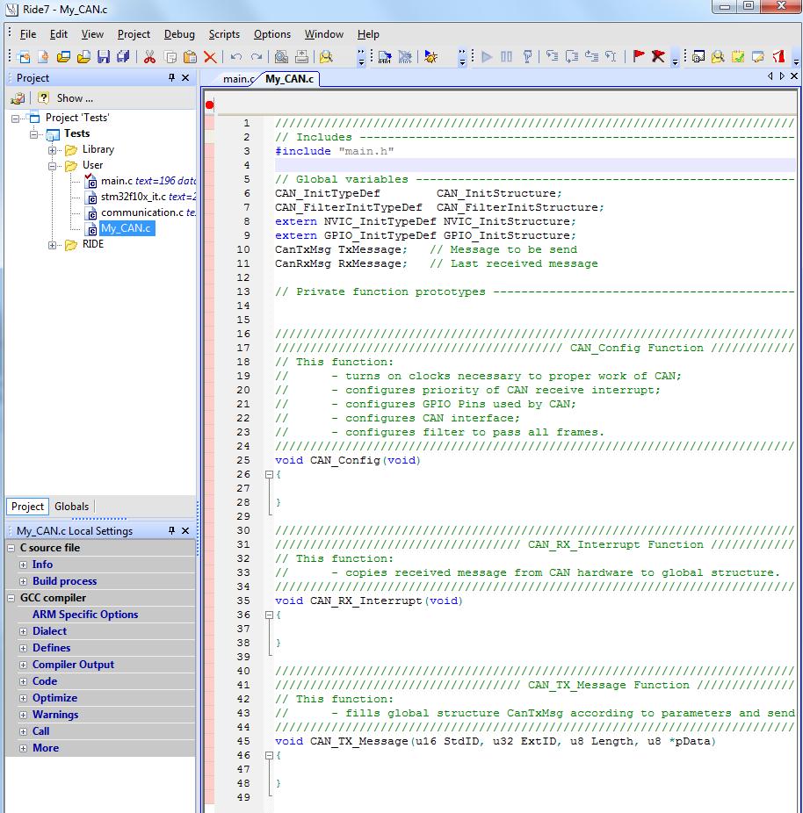Click the Find in files binoculars icon

click(x=326, y=56)
